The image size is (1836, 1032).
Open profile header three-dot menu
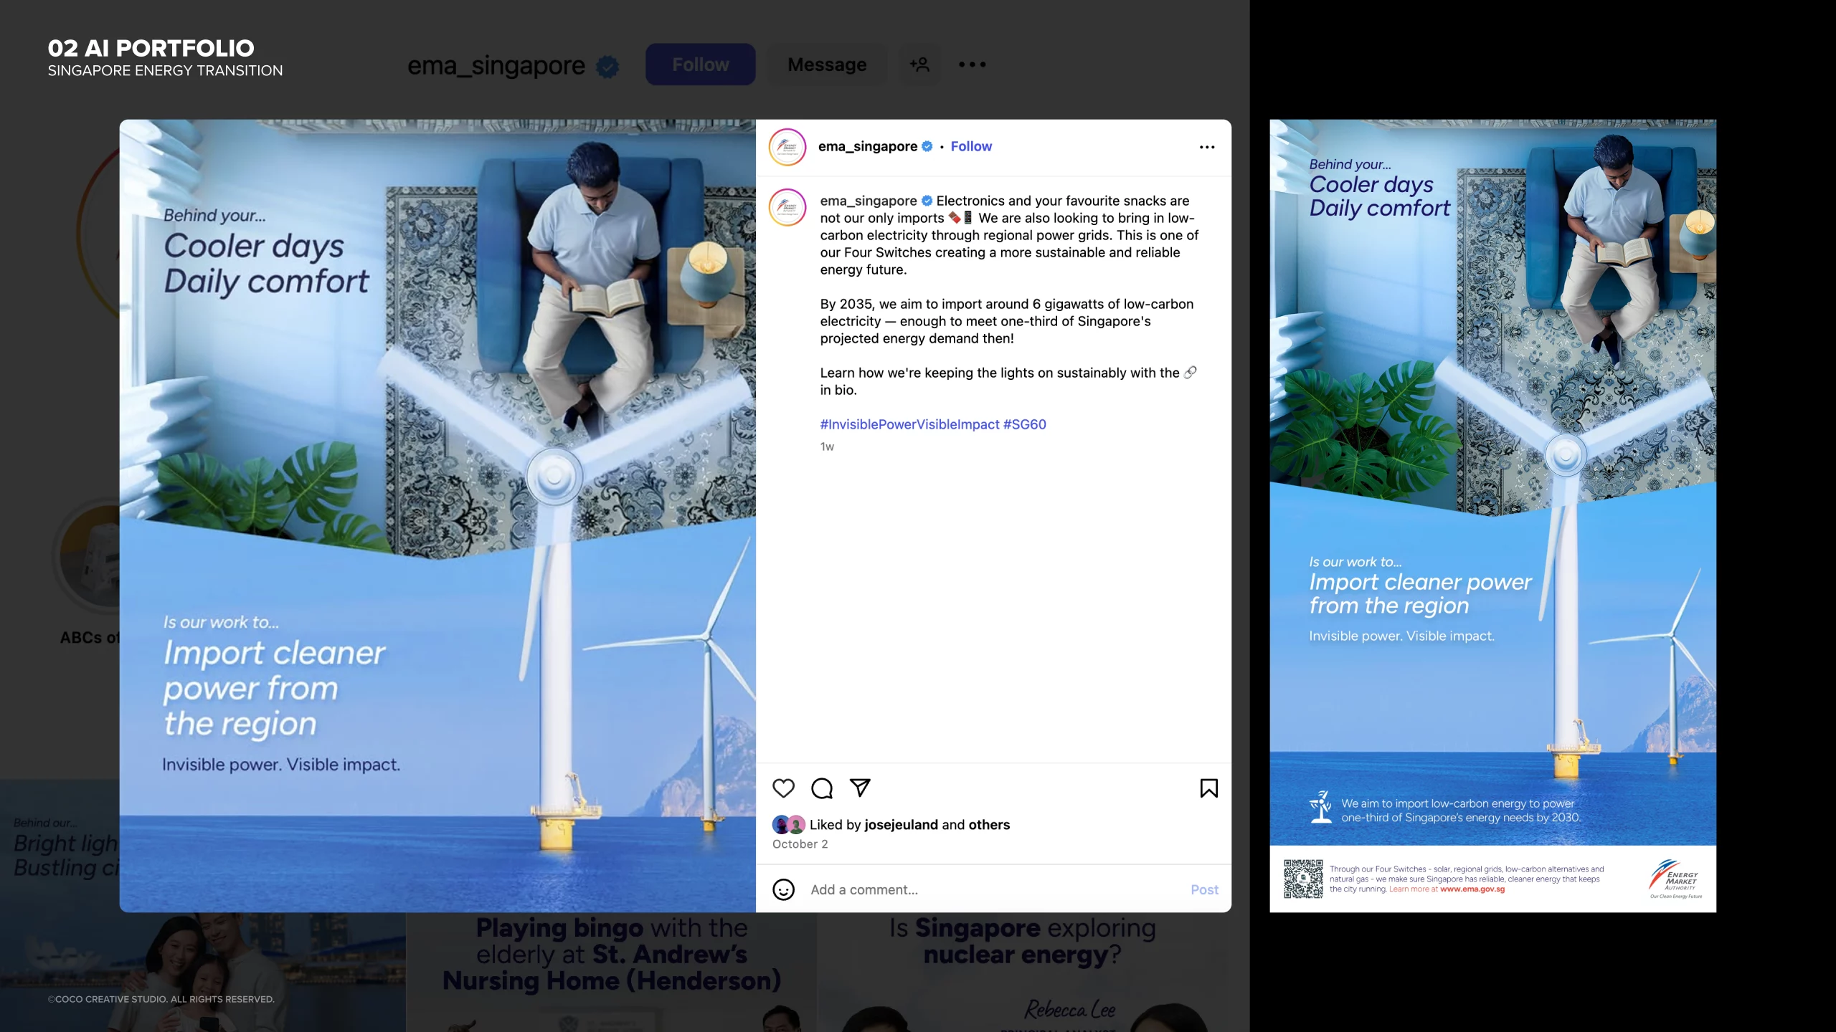(972, 64)
